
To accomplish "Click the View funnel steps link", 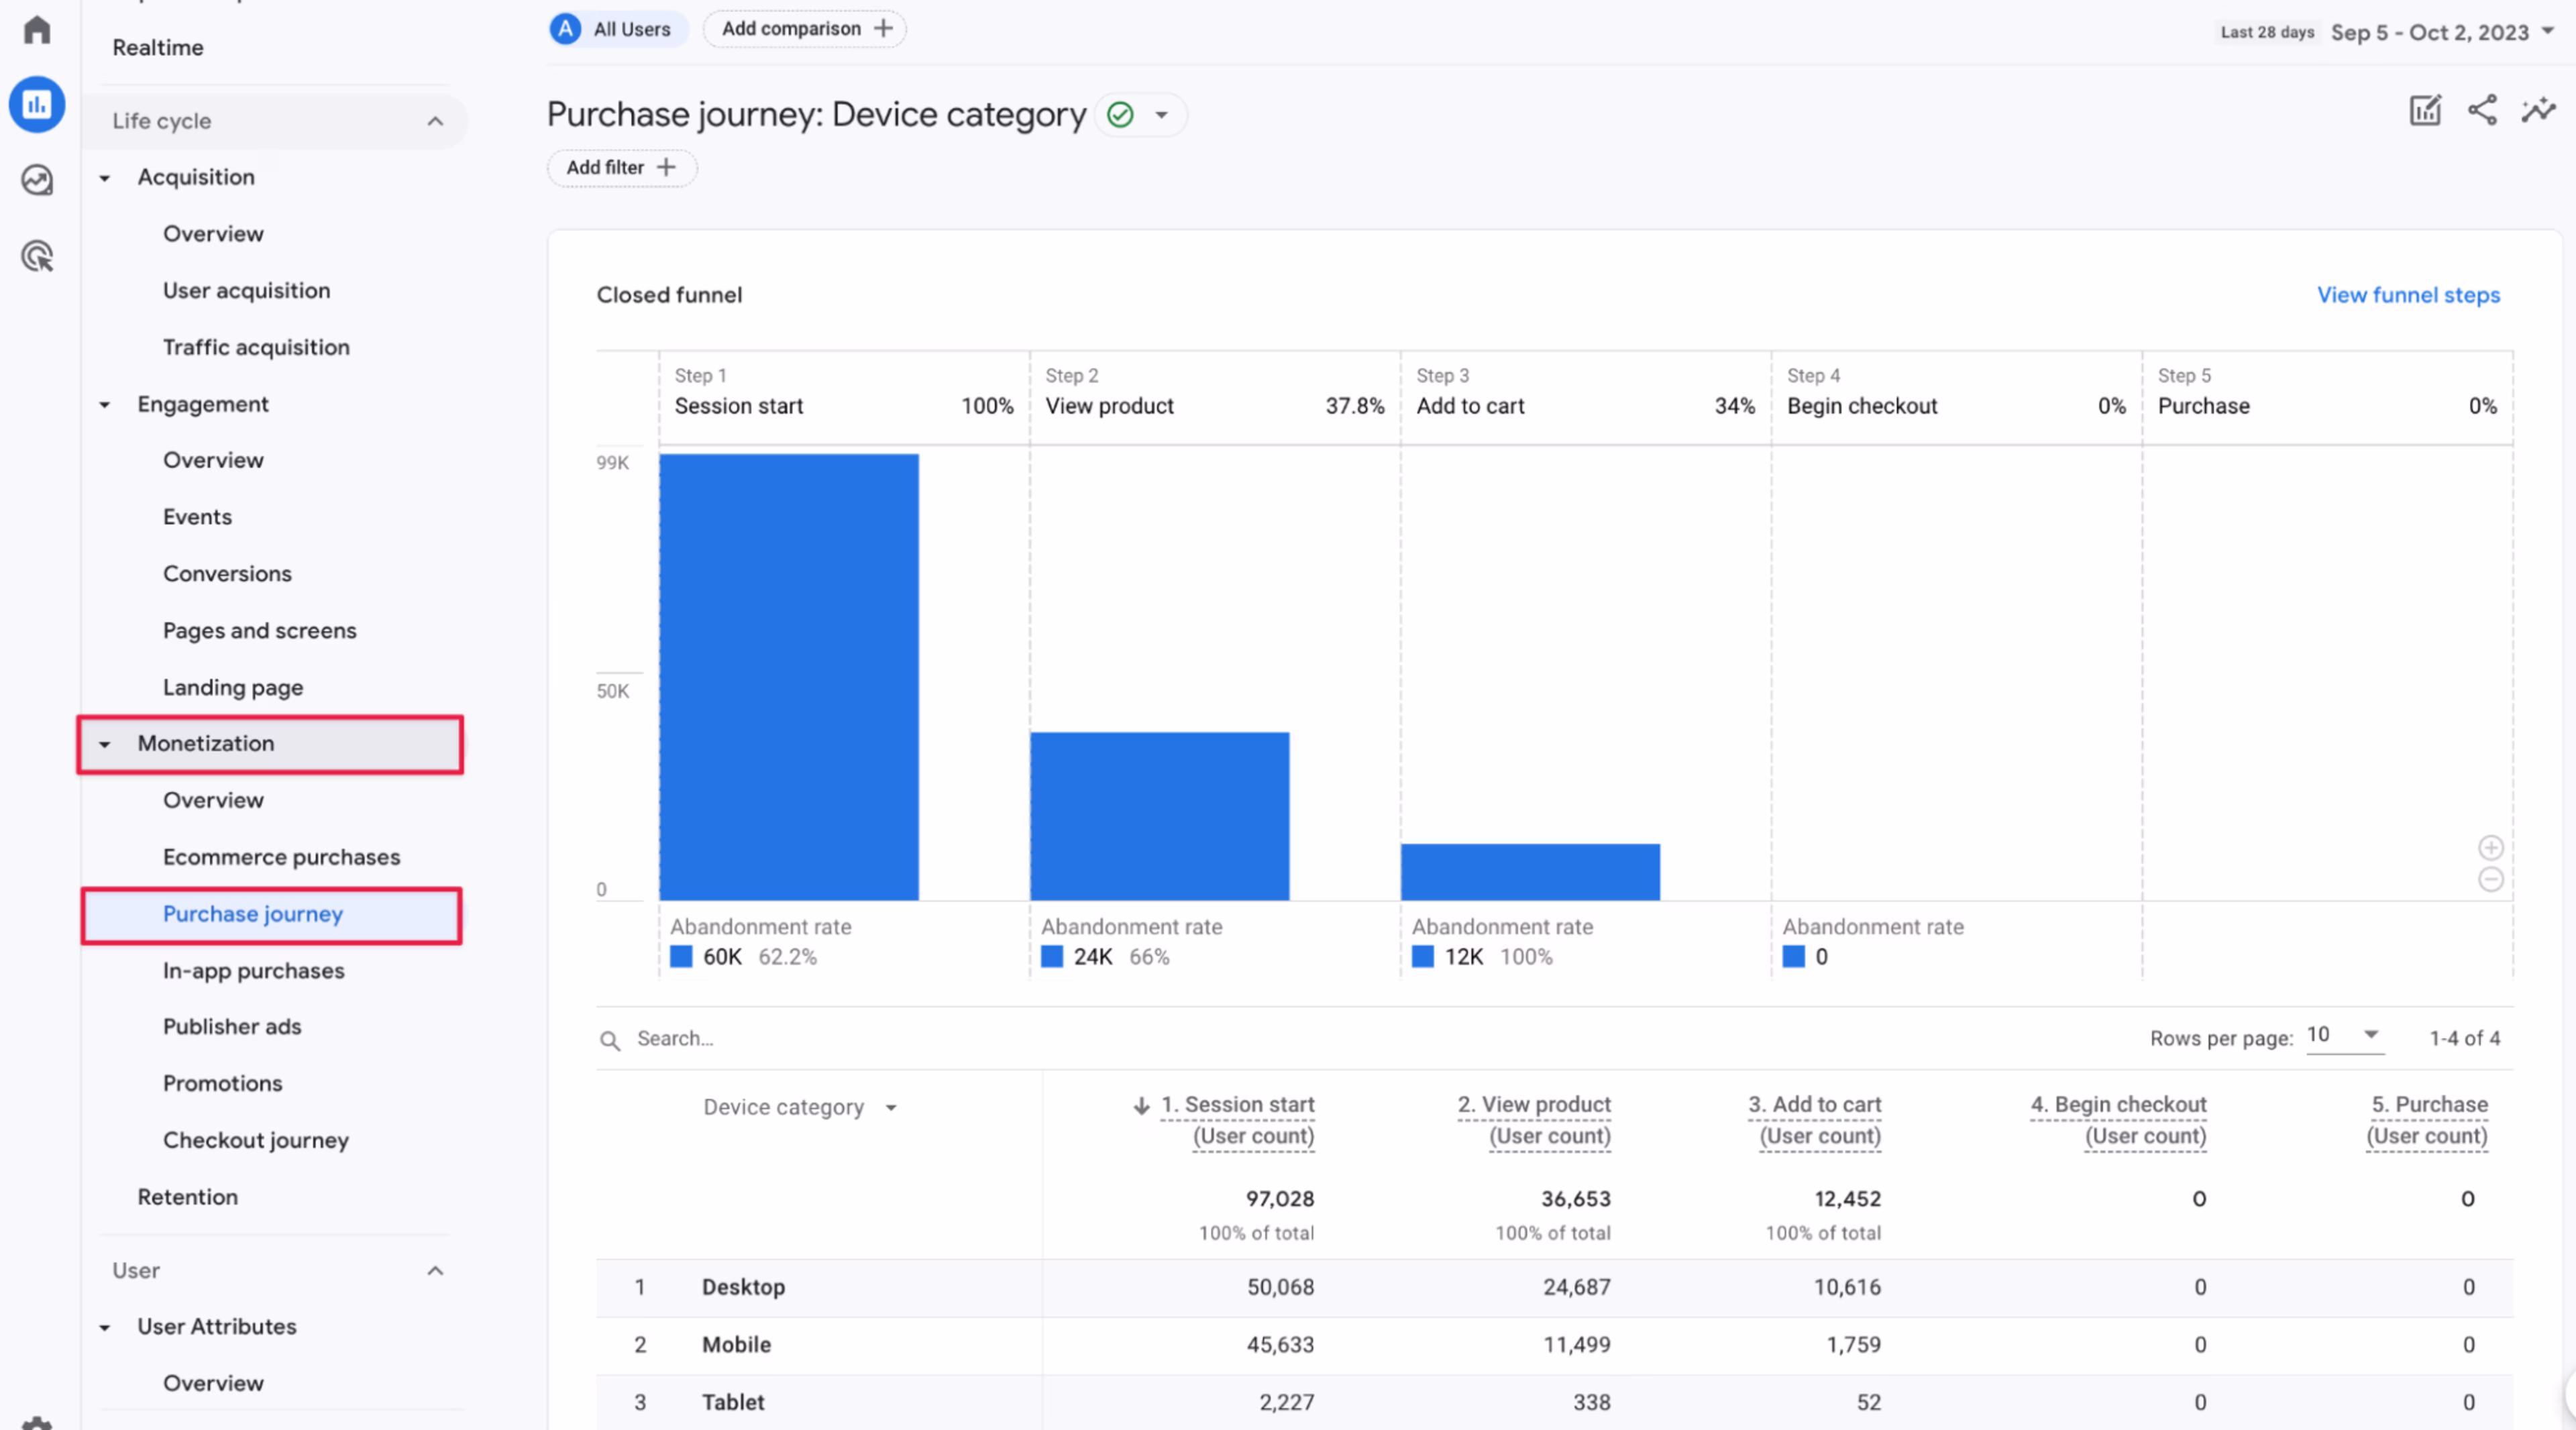I will (x=2407, y=295).
